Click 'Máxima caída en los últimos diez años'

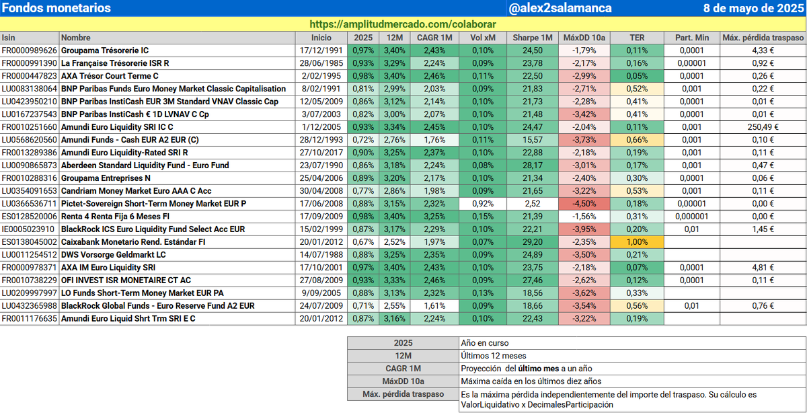tap(531, 381)
